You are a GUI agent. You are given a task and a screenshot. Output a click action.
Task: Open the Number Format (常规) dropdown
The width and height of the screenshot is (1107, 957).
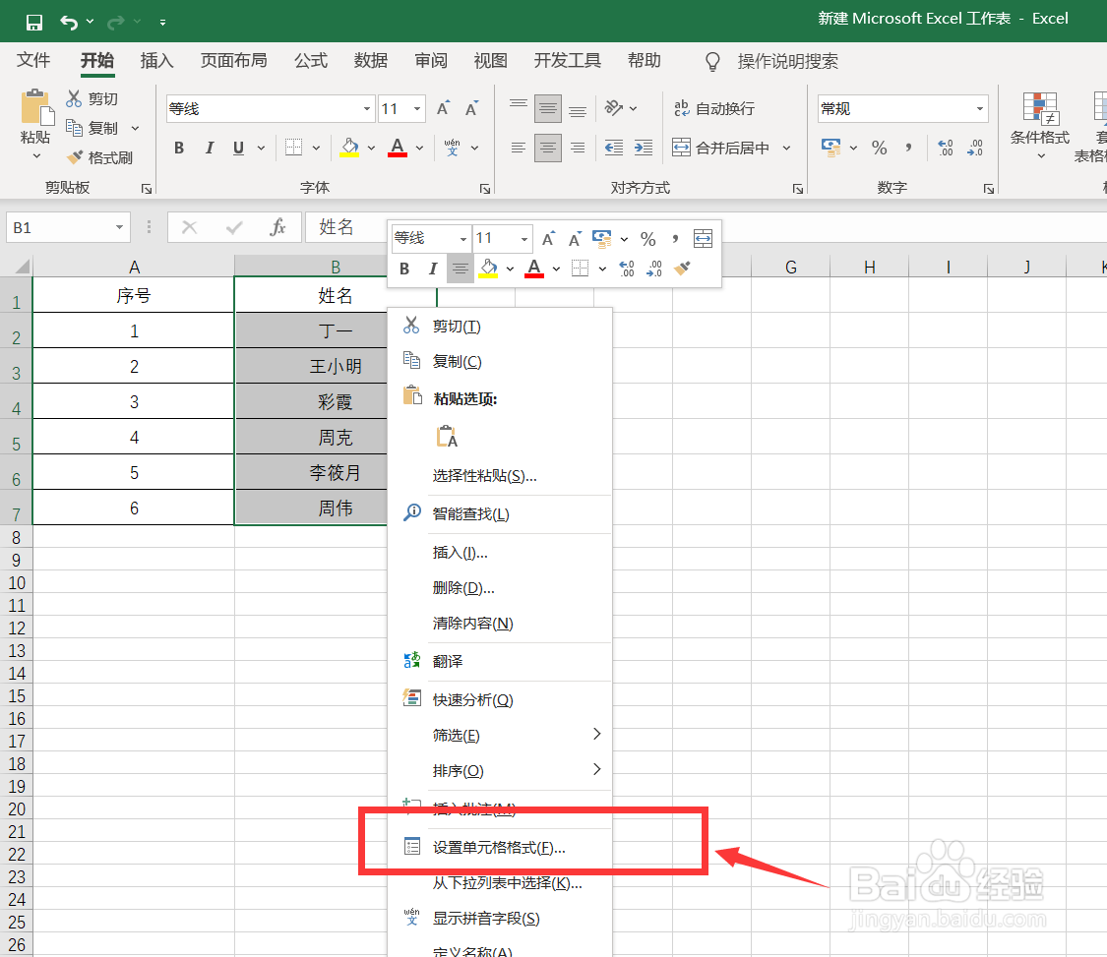tap(978, 108)
